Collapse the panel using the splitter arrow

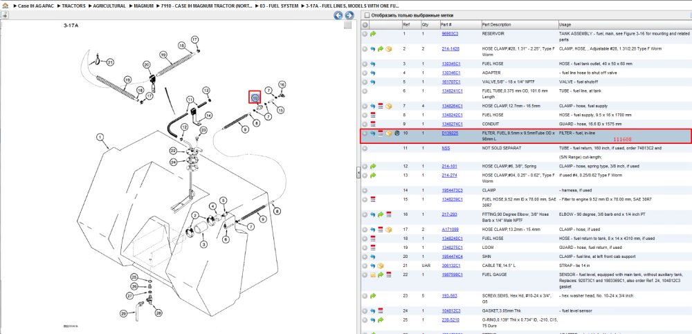[358, 172]
